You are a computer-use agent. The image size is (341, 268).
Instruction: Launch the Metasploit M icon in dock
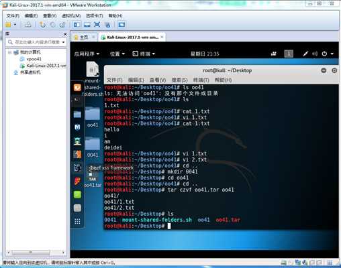(77, 127)
